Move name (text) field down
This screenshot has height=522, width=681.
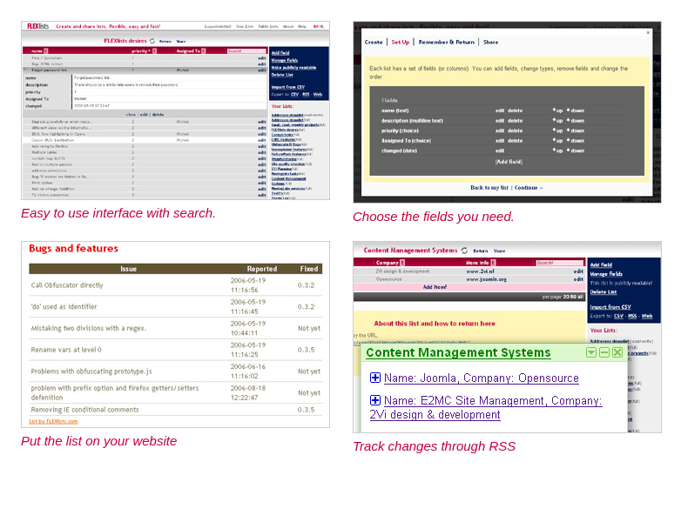point(576,110)
